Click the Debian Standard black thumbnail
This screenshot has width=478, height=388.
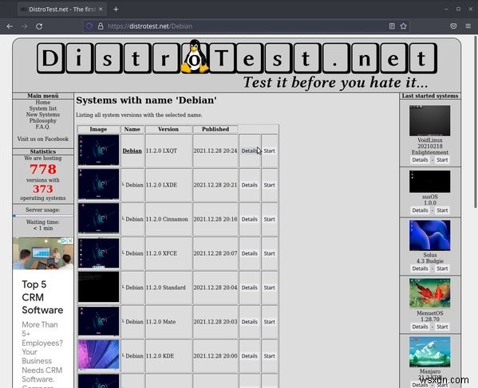(98, 287)
